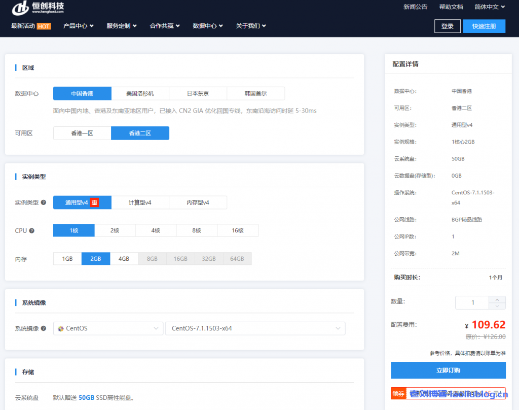Click the orange 领券 coupon icon
This screenshot has height=410, width=519.
(x=398, y=393)
